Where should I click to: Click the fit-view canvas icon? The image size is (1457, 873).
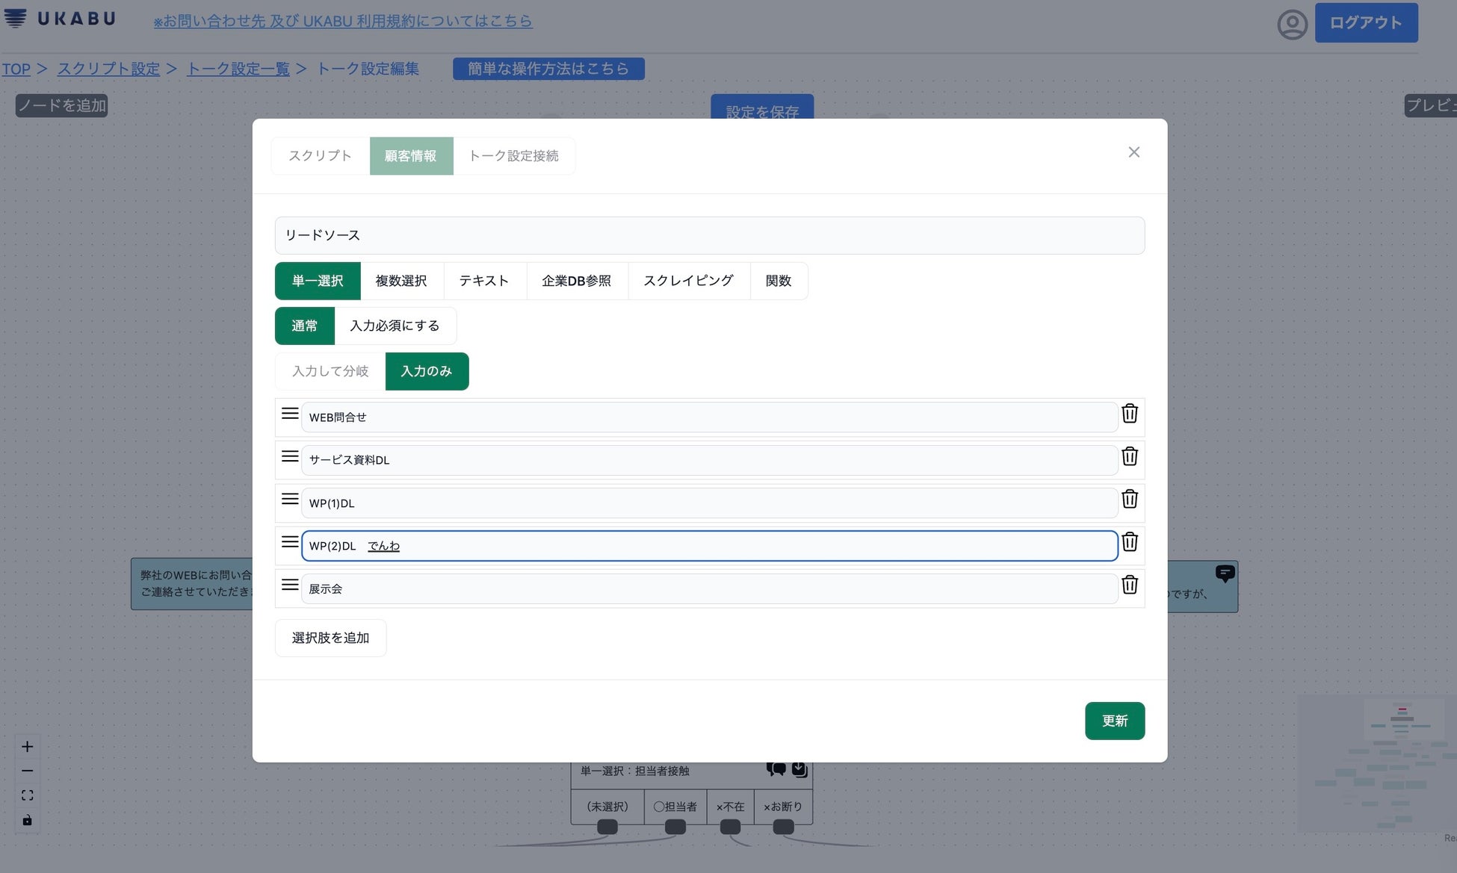click(27, 795)
